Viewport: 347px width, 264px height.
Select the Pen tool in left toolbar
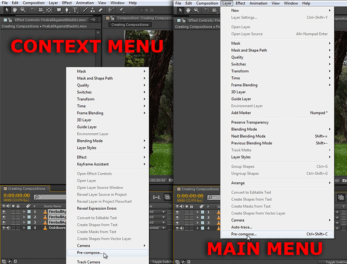(x=67, y=10)
